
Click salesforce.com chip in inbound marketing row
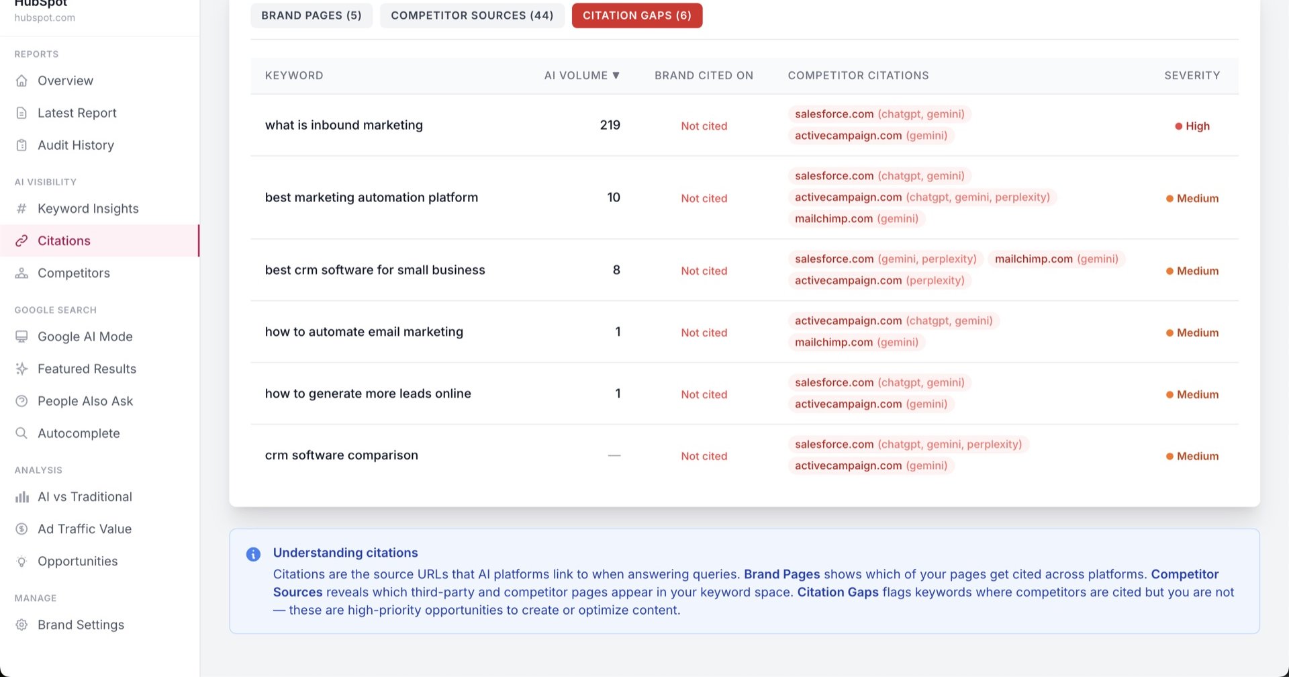click(879, 114)
